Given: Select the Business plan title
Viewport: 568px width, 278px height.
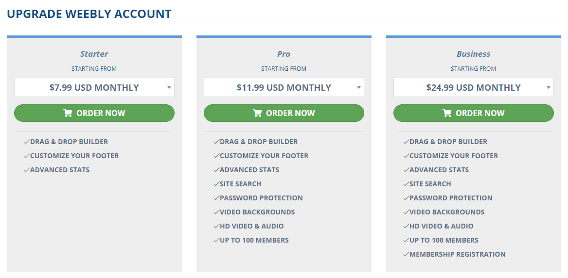Looking at the screenshot, I should pos(474,54).
